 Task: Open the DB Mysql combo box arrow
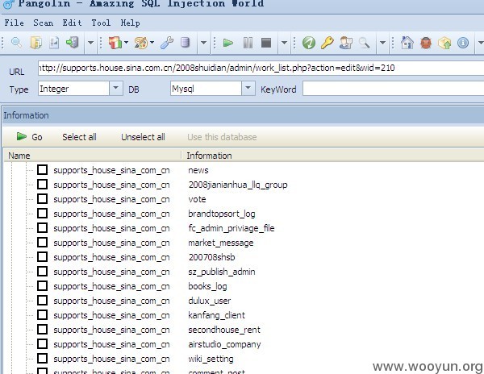click(248, 88)
